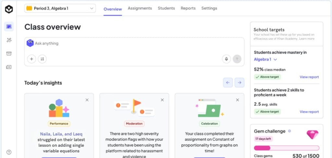Open help question mark icon

pyautogui.click(x=9, y=152)
